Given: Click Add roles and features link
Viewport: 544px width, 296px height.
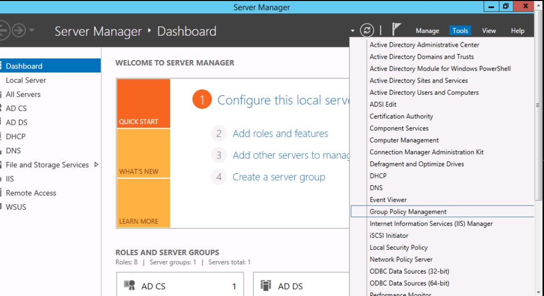Looking at the screenshot, I should [x=280, y=134].
